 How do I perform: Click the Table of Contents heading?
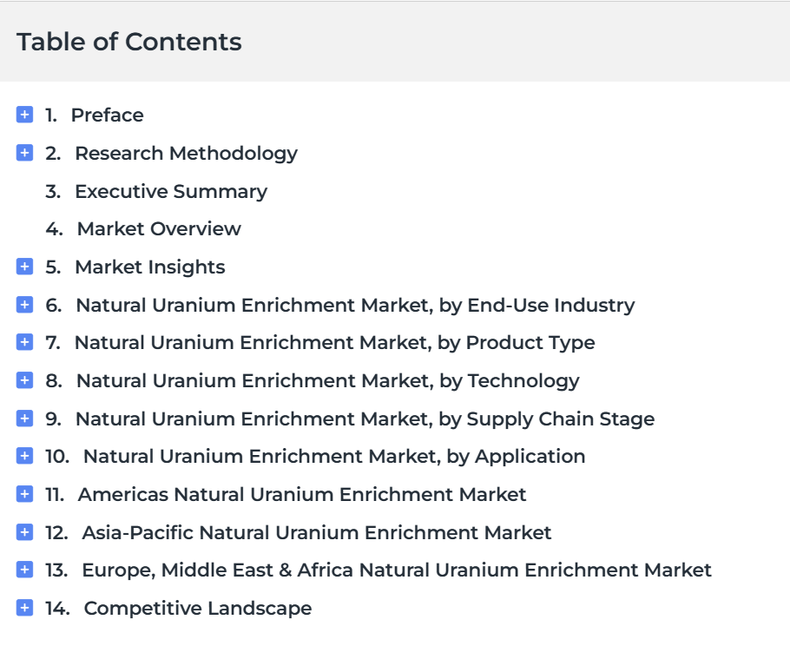[x=129, y=42]
